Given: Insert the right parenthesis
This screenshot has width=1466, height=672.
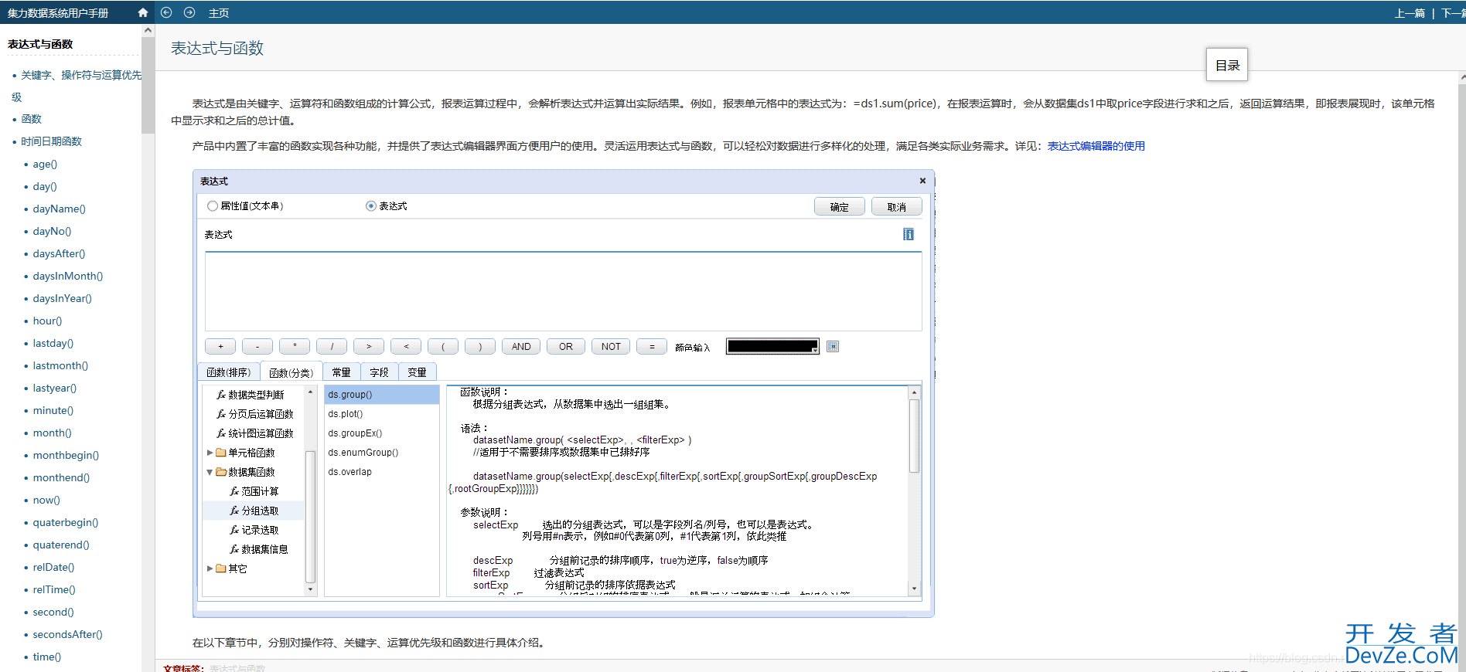Looking at the screenshot, I should coord(480,347).
